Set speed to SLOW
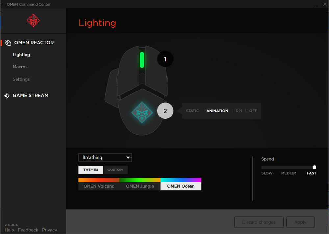Screen dimensions: 329x234 [267, 173]
